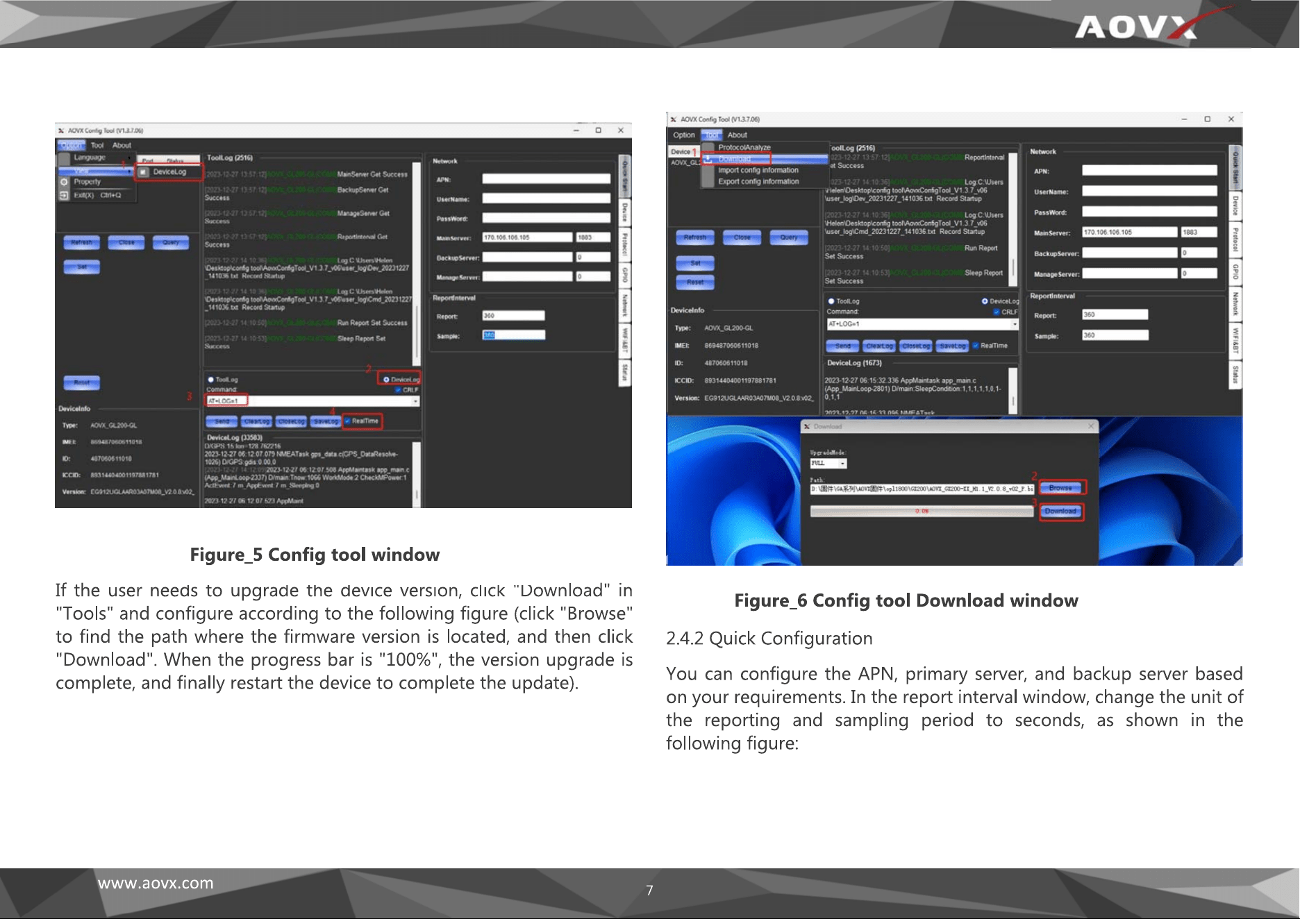The height and width of the screenshot is (919, 1300).
Task: Click the AOVX app icon in Figure_6 title bar
Action: (674, 119)
